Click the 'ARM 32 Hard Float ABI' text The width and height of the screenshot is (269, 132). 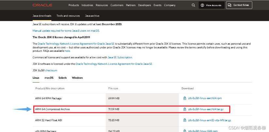49,120
